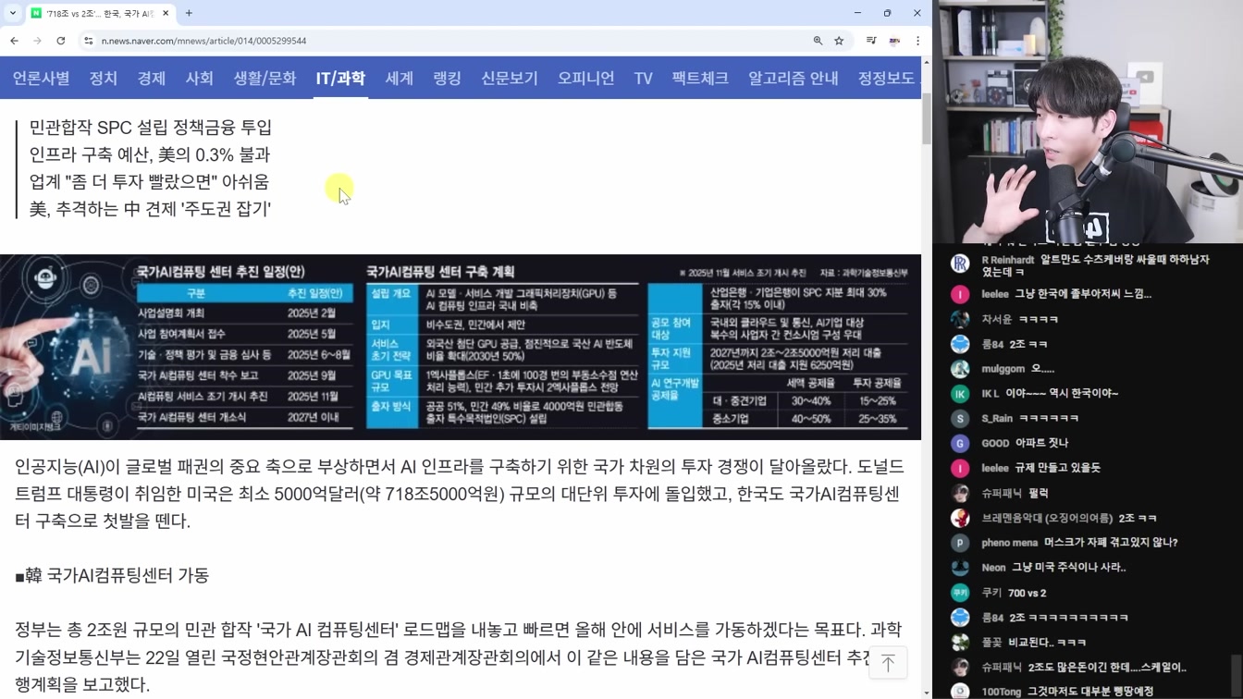Click 쿠키's chat avatar
This screenshot has height=699, width=1243.
pyautogui.click(x=960, y=593)
